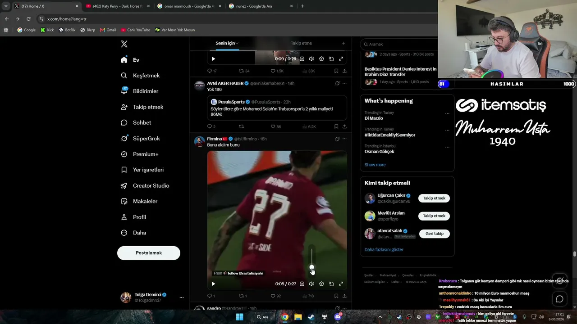Switch to the nunez Google search tab
The width and height of the screenshot is (577, 324).
[261, 6]
